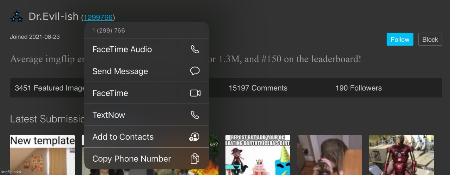Click the 3451 Featured Images stat
450x175 pixels.
[x=50, y=88]
